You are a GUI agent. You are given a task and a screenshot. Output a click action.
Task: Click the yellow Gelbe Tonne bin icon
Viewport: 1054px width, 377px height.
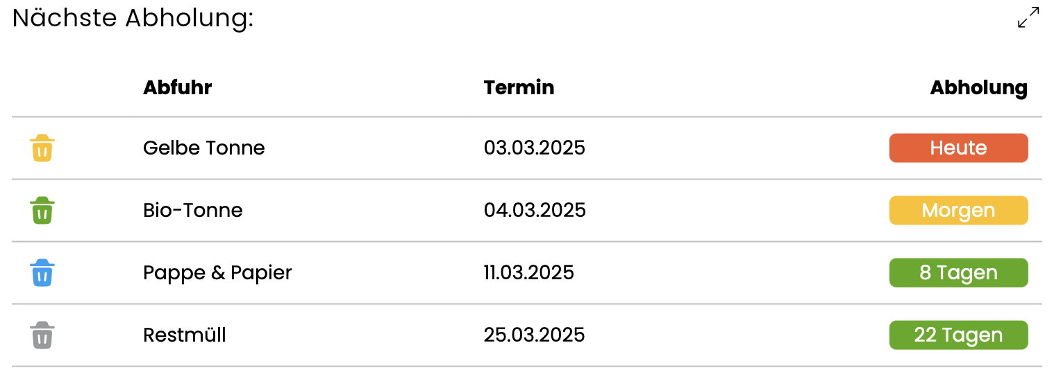point(42,148)
